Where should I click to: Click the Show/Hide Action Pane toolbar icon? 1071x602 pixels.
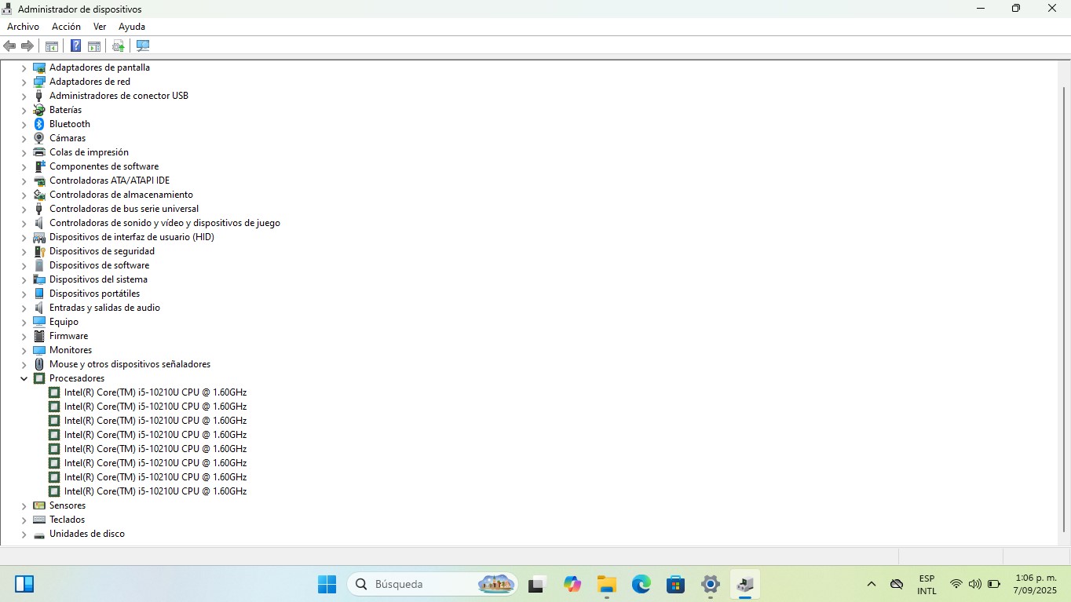click(94, 46)
